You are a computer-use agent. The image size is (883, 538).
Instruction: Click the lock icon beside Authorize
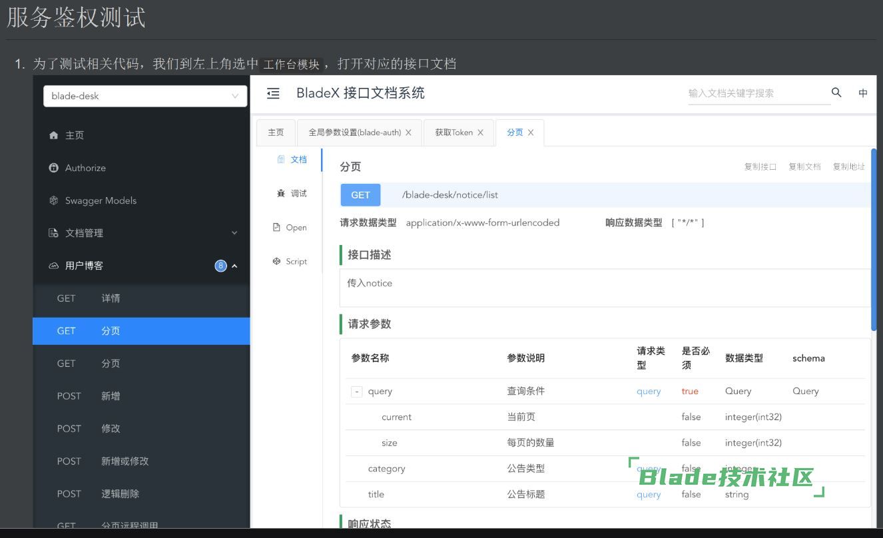54,168
